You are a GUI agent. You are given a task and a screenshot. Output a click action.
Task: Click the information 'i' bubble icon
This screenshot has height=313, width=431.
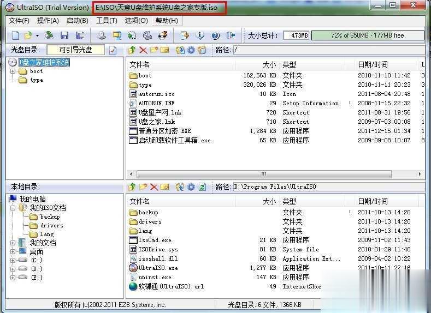click(200, 35)
